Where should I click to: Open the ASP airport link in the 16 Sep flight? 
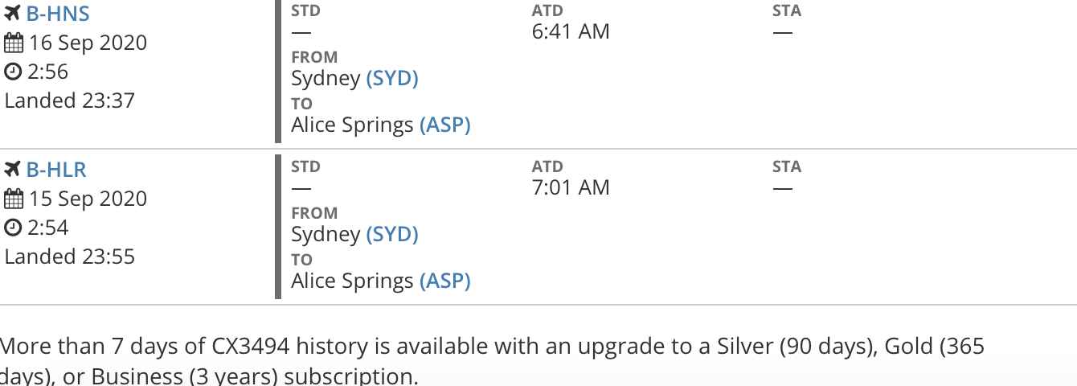click(x=445, y=125)
